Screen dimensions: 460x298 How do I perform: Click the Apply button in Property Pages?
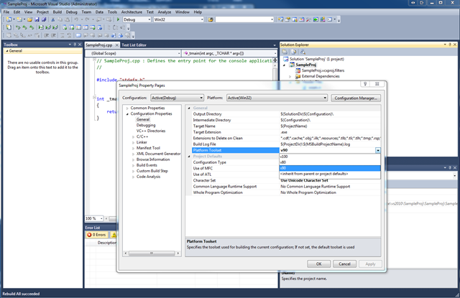point(370,264)
